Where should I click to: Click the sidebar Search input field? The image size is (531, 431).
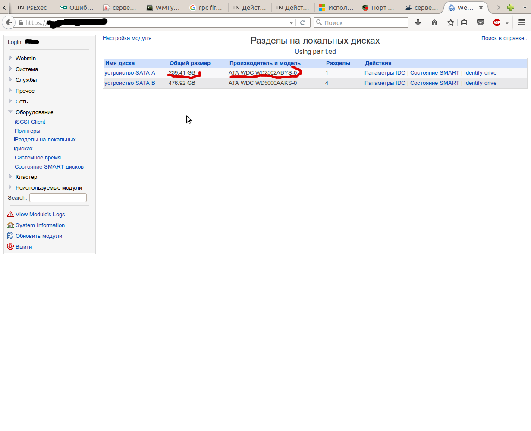[x=58, y=197]
